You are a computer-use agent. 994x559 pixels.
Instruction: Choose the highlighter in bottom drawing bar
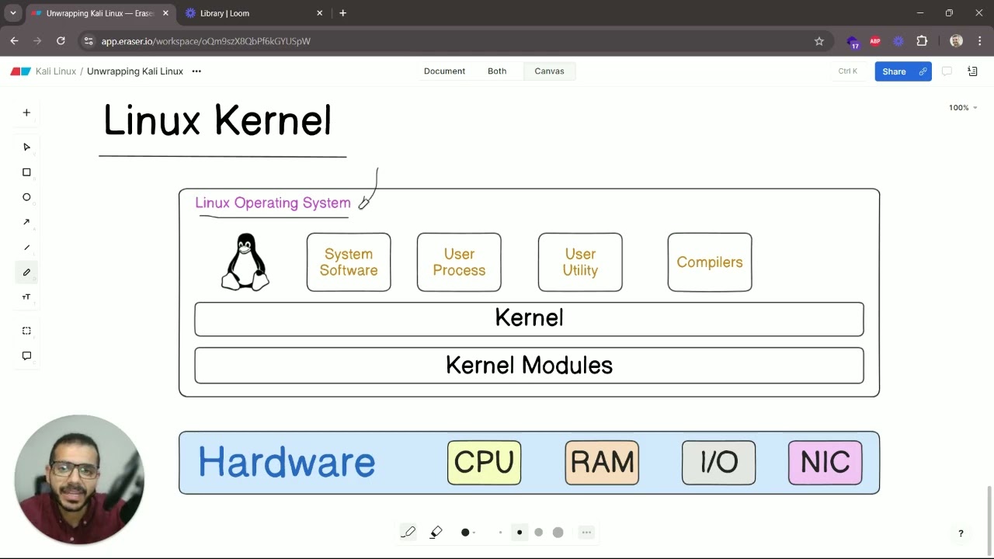click(436, 532)
